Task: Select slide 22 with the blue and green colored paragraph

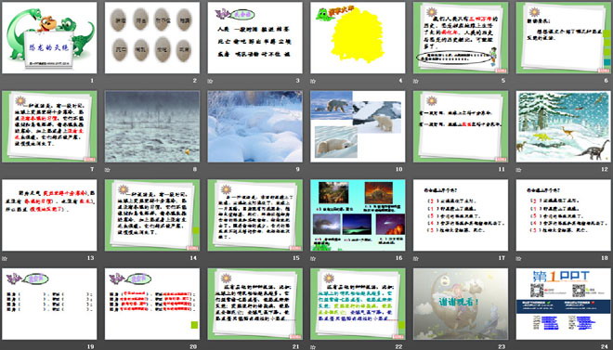Action: coord(358,304)
